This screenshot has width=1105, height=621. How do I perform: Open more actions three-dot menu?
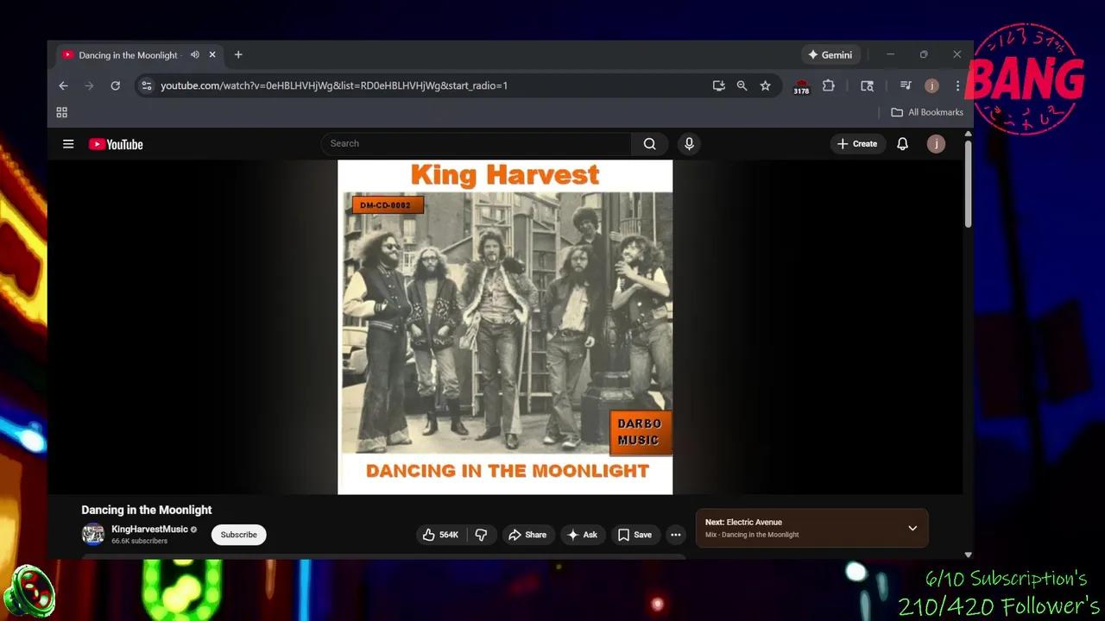click(676, 535)
